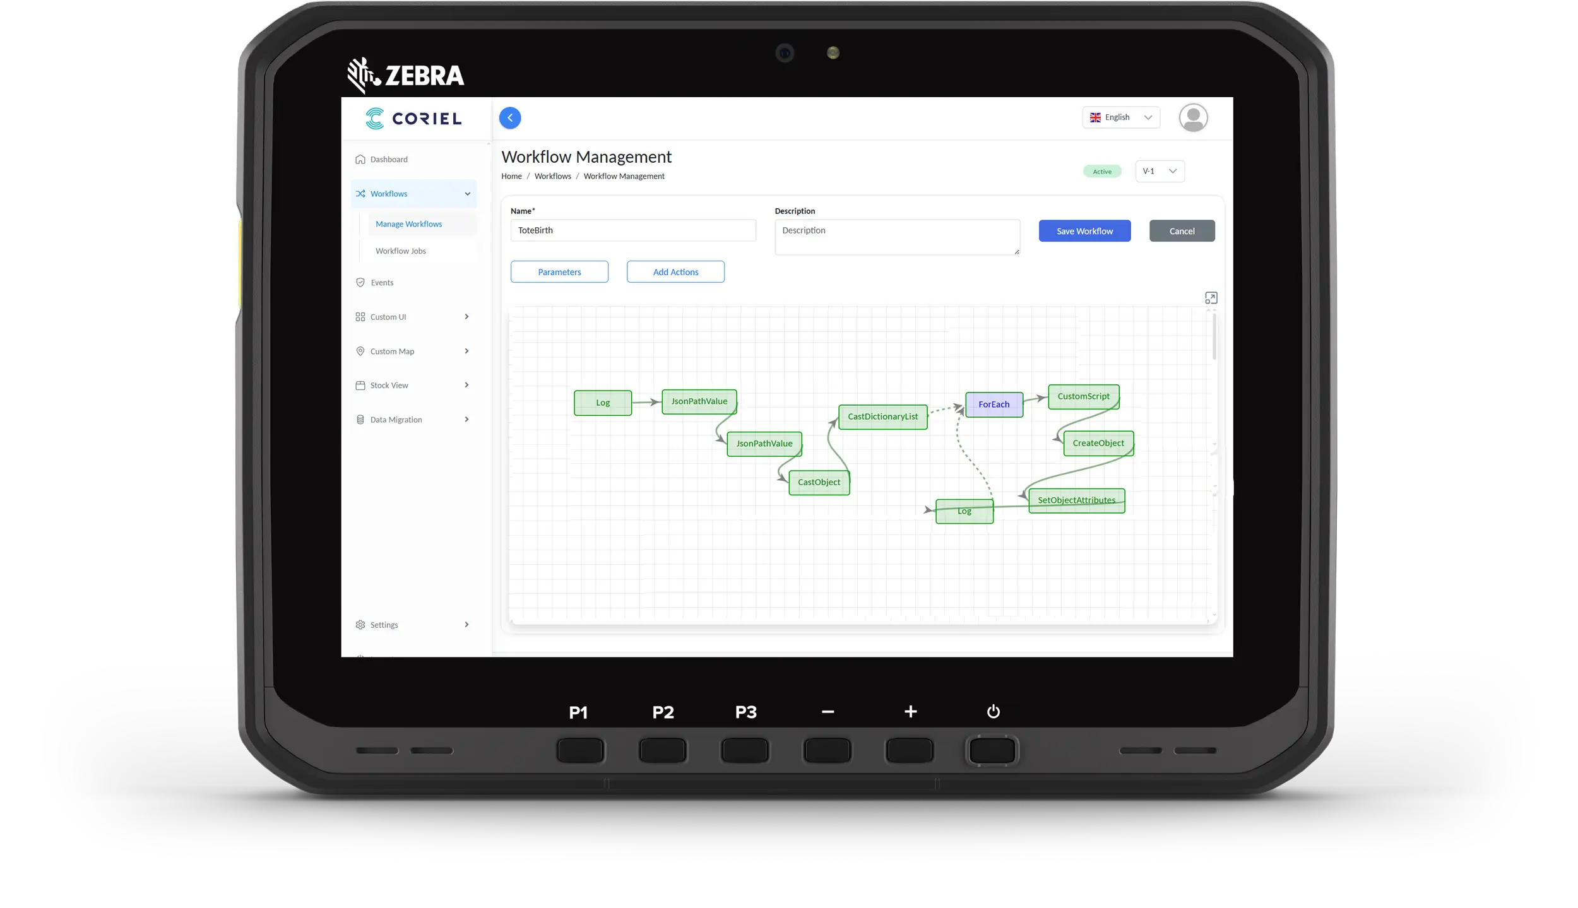1578x908 pixels.
Task: Click the Events shield icon
Action: click(x=360, y=283)
